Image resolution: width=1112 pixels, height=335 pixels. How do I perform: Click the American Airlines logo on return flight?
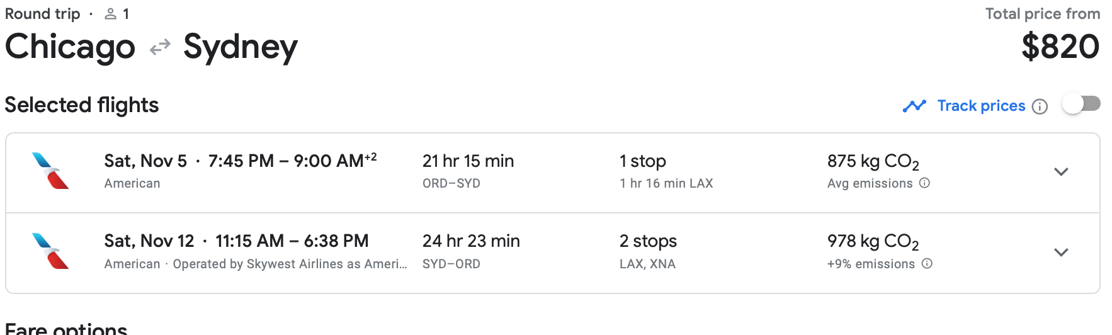pyautogui.click(x=50, y=251)
